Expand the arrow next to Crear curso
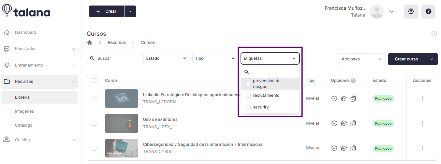The width and height of the screenshot is (441, 164). tap(432, 59)
